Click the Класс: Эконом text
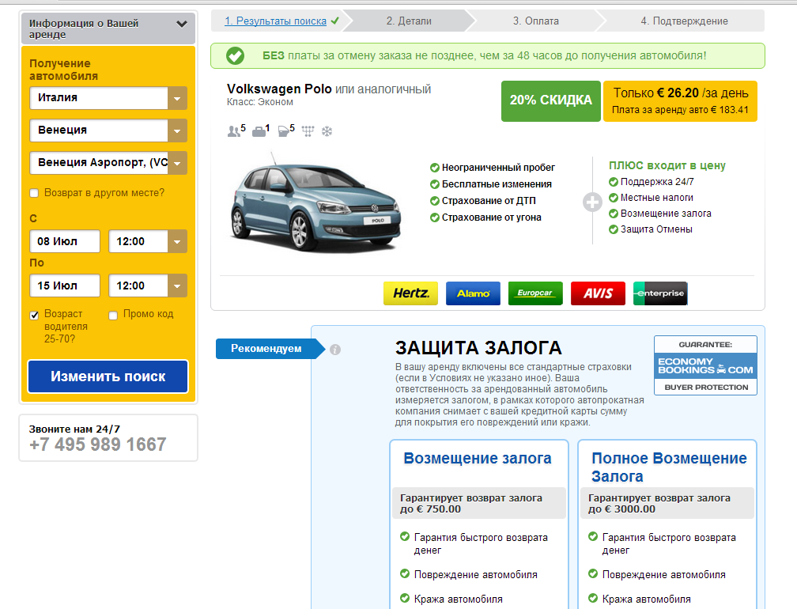 pyautogui.click(x=259, y=102)
